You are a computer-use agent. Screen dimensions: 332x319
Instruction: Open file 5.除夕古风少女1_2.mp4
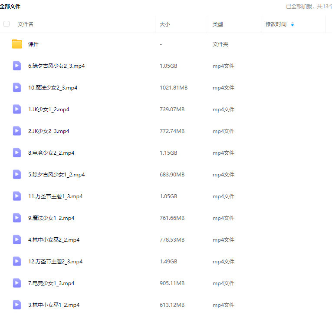(56, 175)
